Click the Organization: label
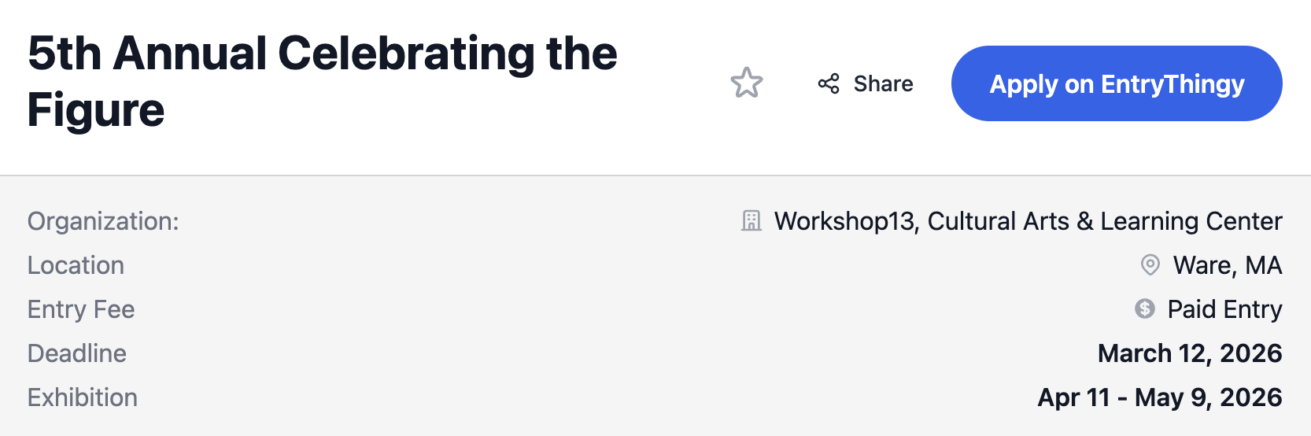The image size is (1311, 436). [103, 221]
